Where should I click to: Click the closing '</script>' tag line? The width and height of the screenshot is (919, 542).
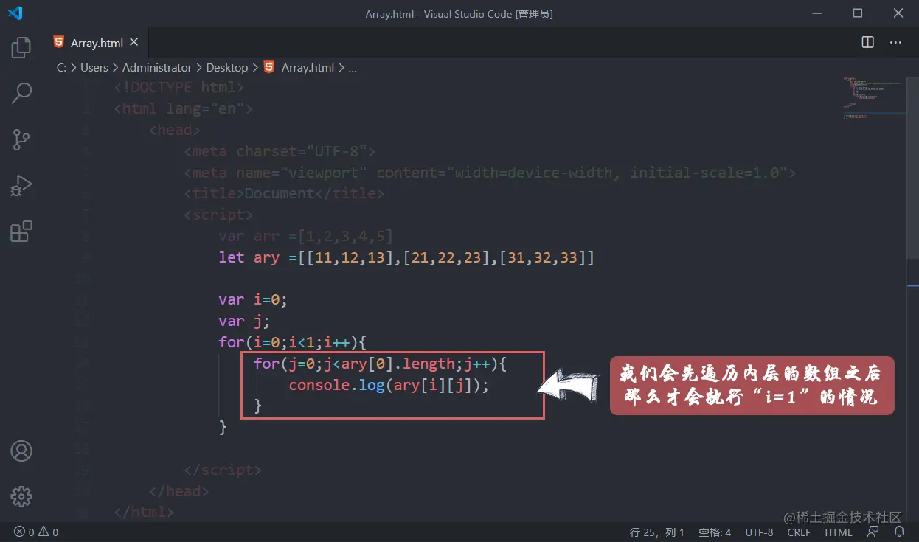tap(223, 469)
